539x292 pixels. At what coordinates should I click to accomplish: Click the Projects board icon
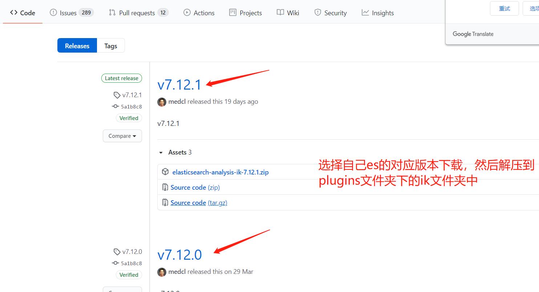point(233,13)
